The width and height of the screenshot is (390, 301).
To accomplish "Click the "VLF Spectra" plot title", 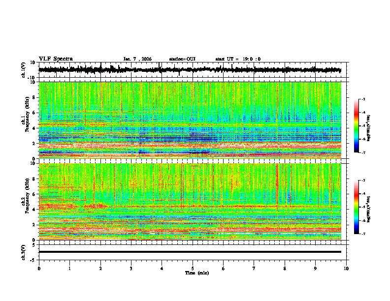I will click(x=56, y=59).
